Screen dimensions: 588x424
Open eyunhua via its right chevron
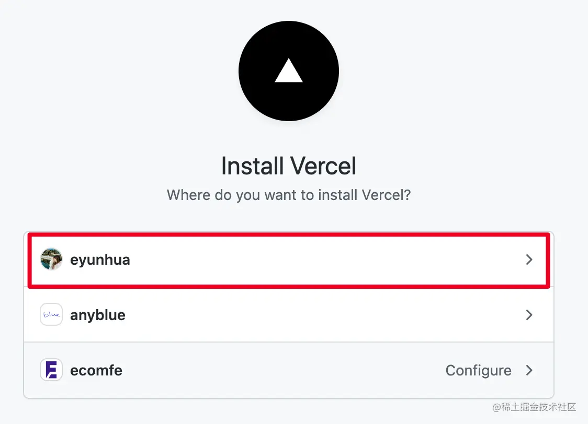[x=529, y=260]
